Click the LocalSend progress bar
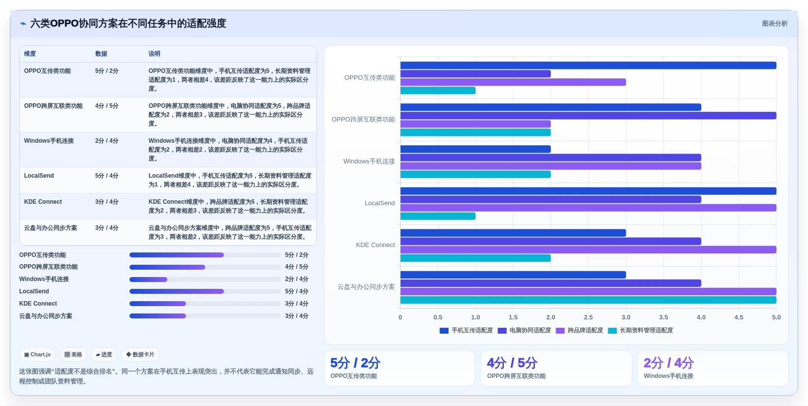The image size is (808, 406). click(205, 291)
